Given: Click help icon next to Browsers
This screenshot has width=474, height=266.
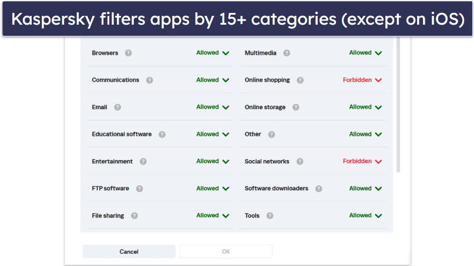Looking at the screenshot, I should [128, 53].
